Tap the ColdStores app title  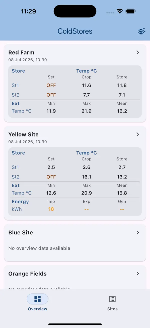pyautogui.click(x=75, y=31)
